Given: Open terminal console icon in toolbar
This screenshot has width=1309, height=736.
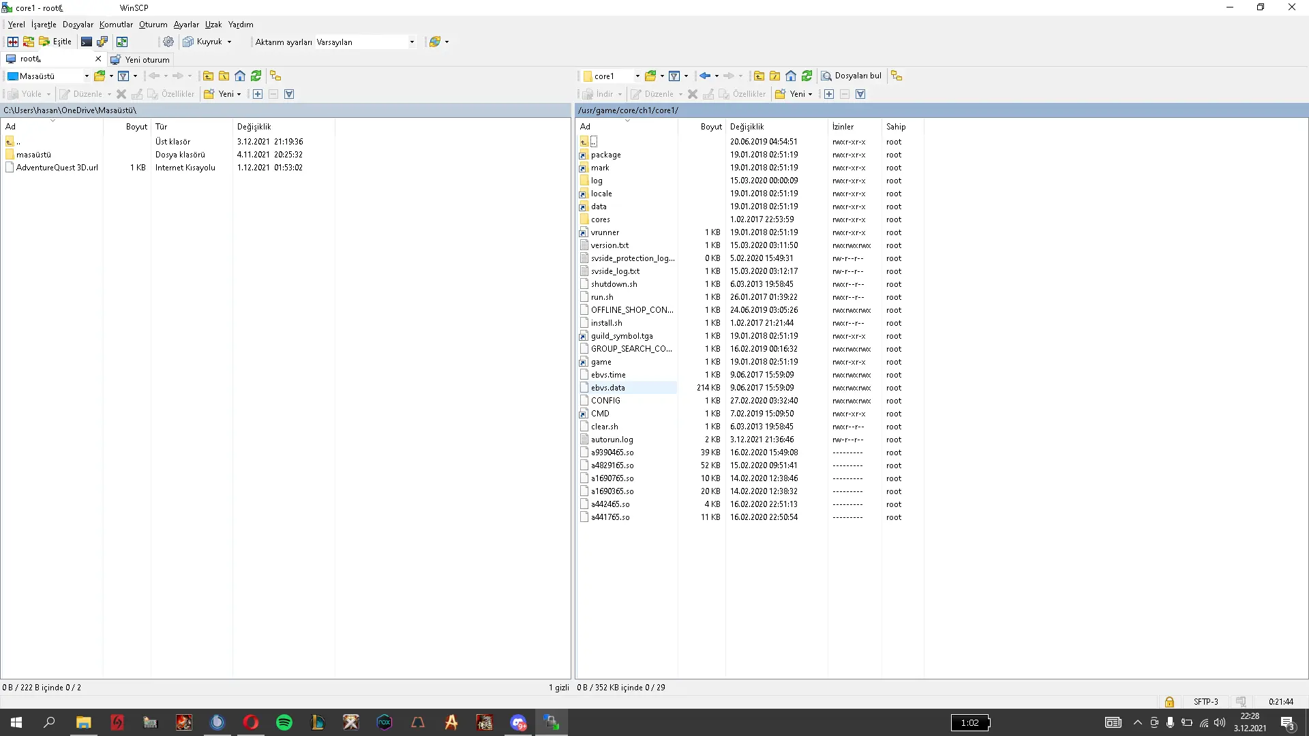Looking at the screenshot, I should click(87, 42).
